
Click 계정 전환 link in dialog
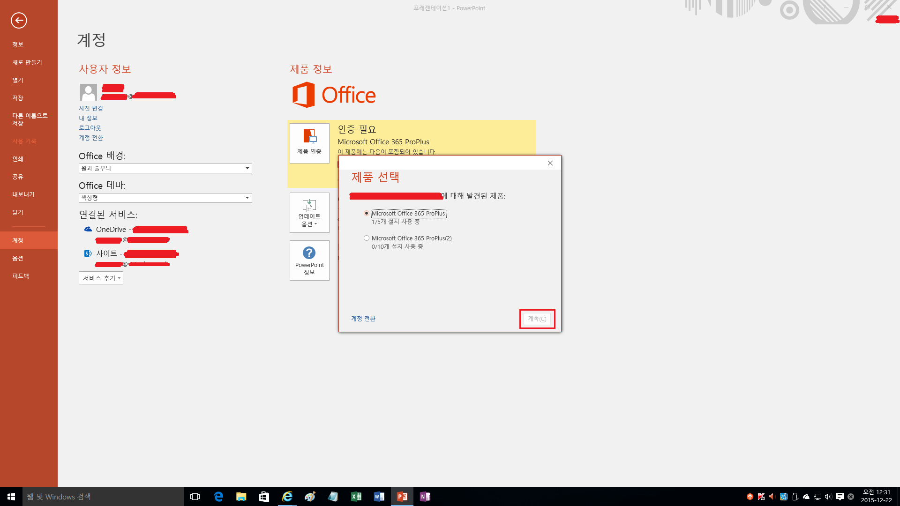[363, 318]
